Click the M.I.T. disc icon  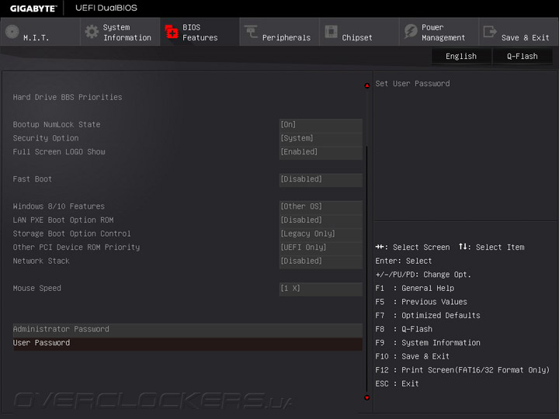[12, 32]
